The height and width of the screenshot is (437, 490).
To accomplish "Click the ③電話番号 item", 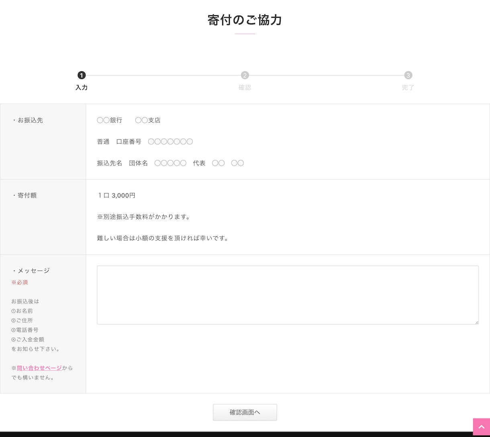I will pyautogui.click(x=25, y=330).
